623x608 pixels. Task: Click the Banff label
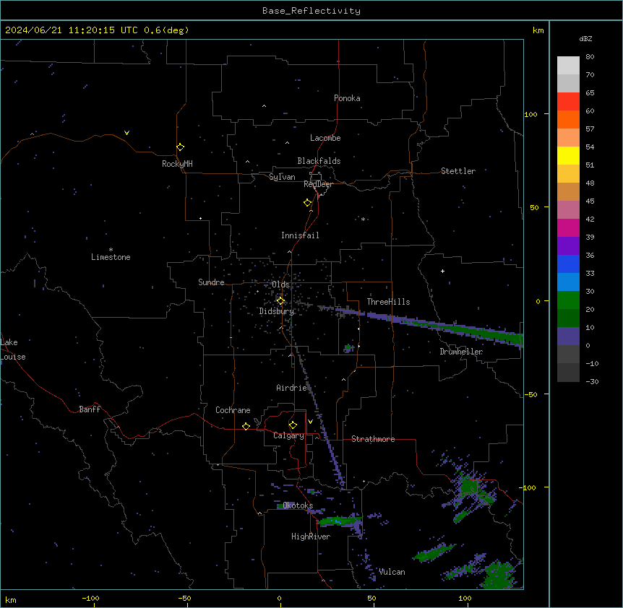click(90, 409)
